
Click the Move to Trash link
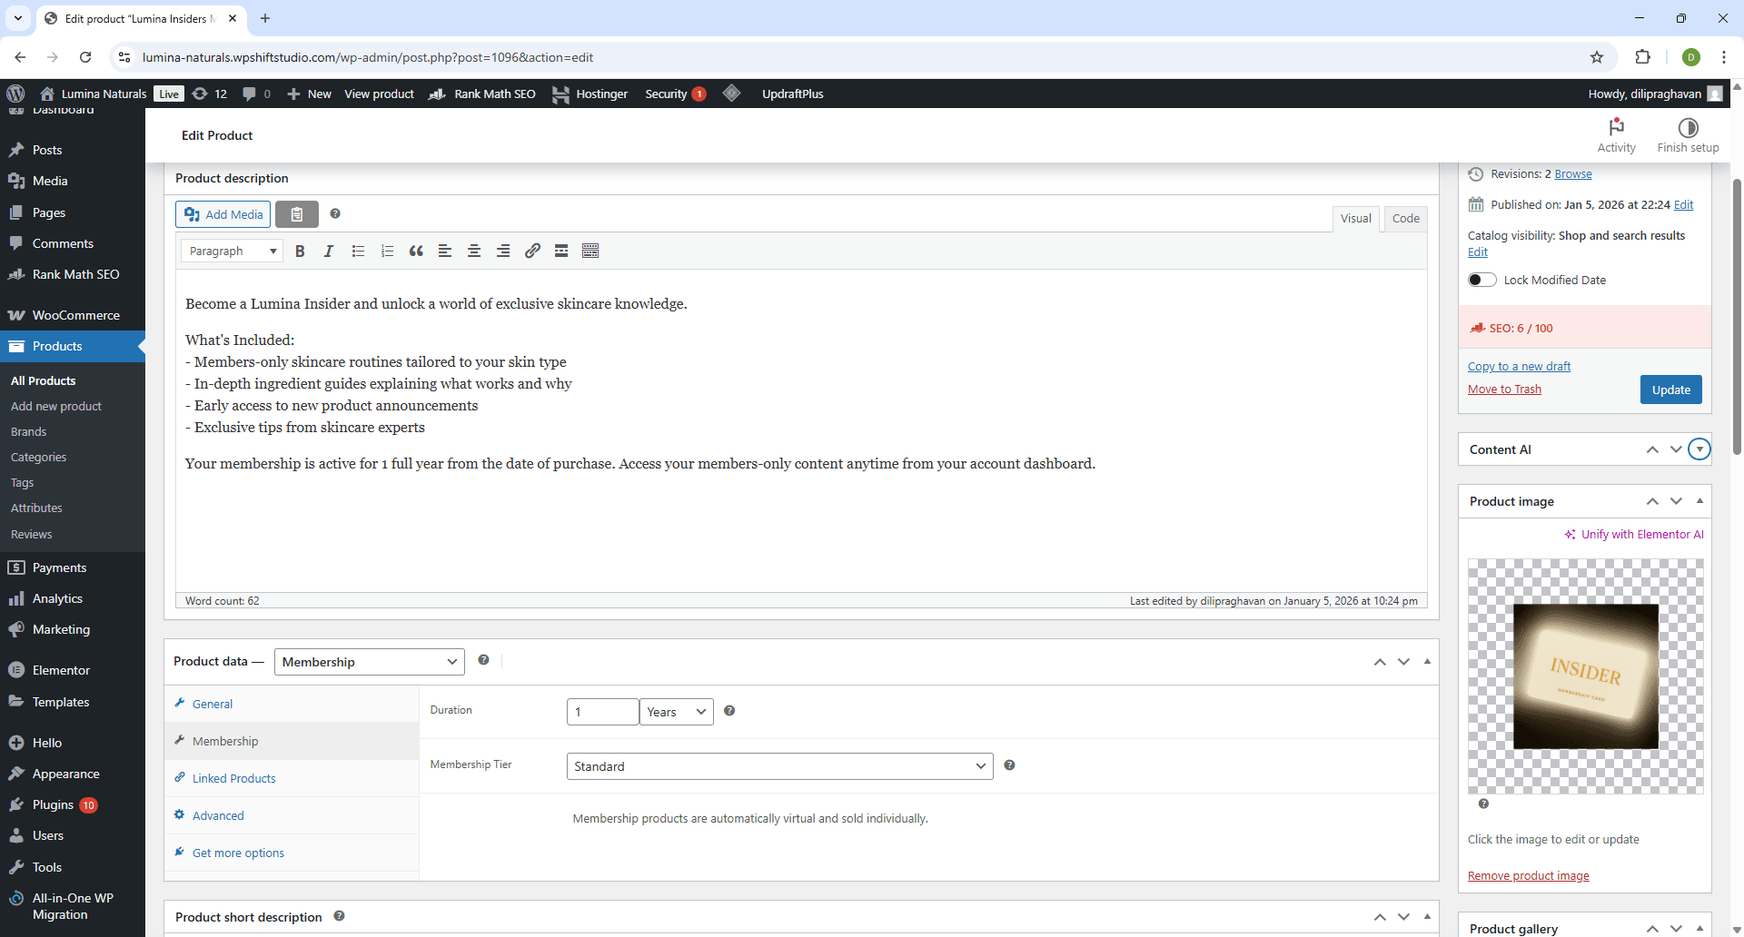point(1504,389)
